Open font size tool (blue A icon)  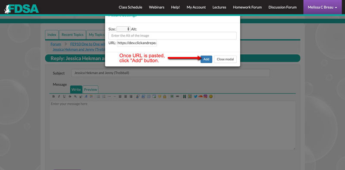[x=86, y=96]
